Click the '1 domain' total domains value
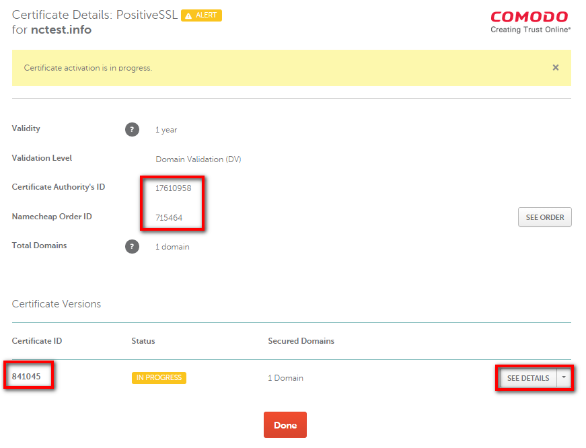This screenshot has width=586, height=448. pyautogui.click(x=172, y=247)
